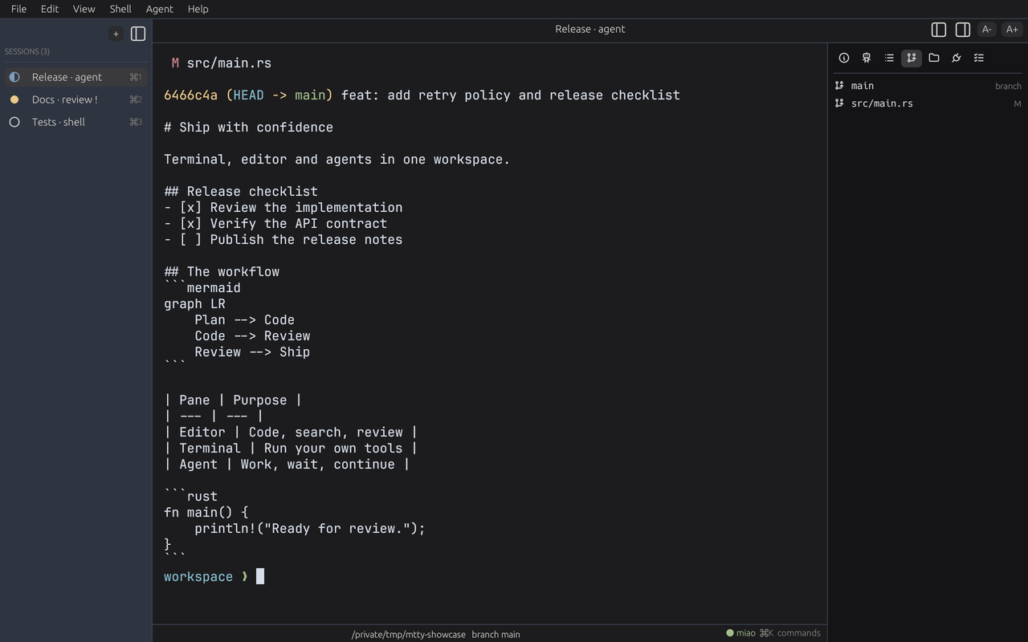Click '# Ship with confidence' heading line
This screenshot has width=1028, height=642.
(248, 127)
